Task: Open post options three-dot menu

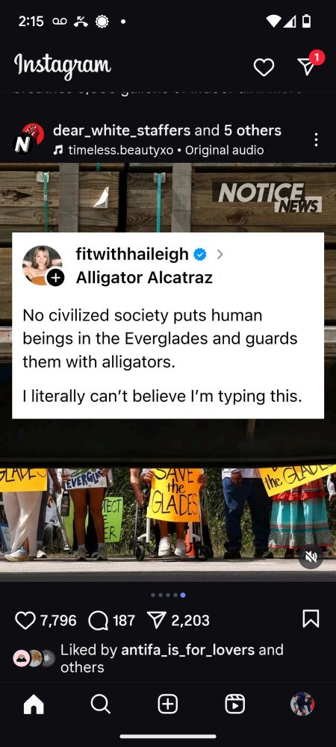Action: point(316,140)
